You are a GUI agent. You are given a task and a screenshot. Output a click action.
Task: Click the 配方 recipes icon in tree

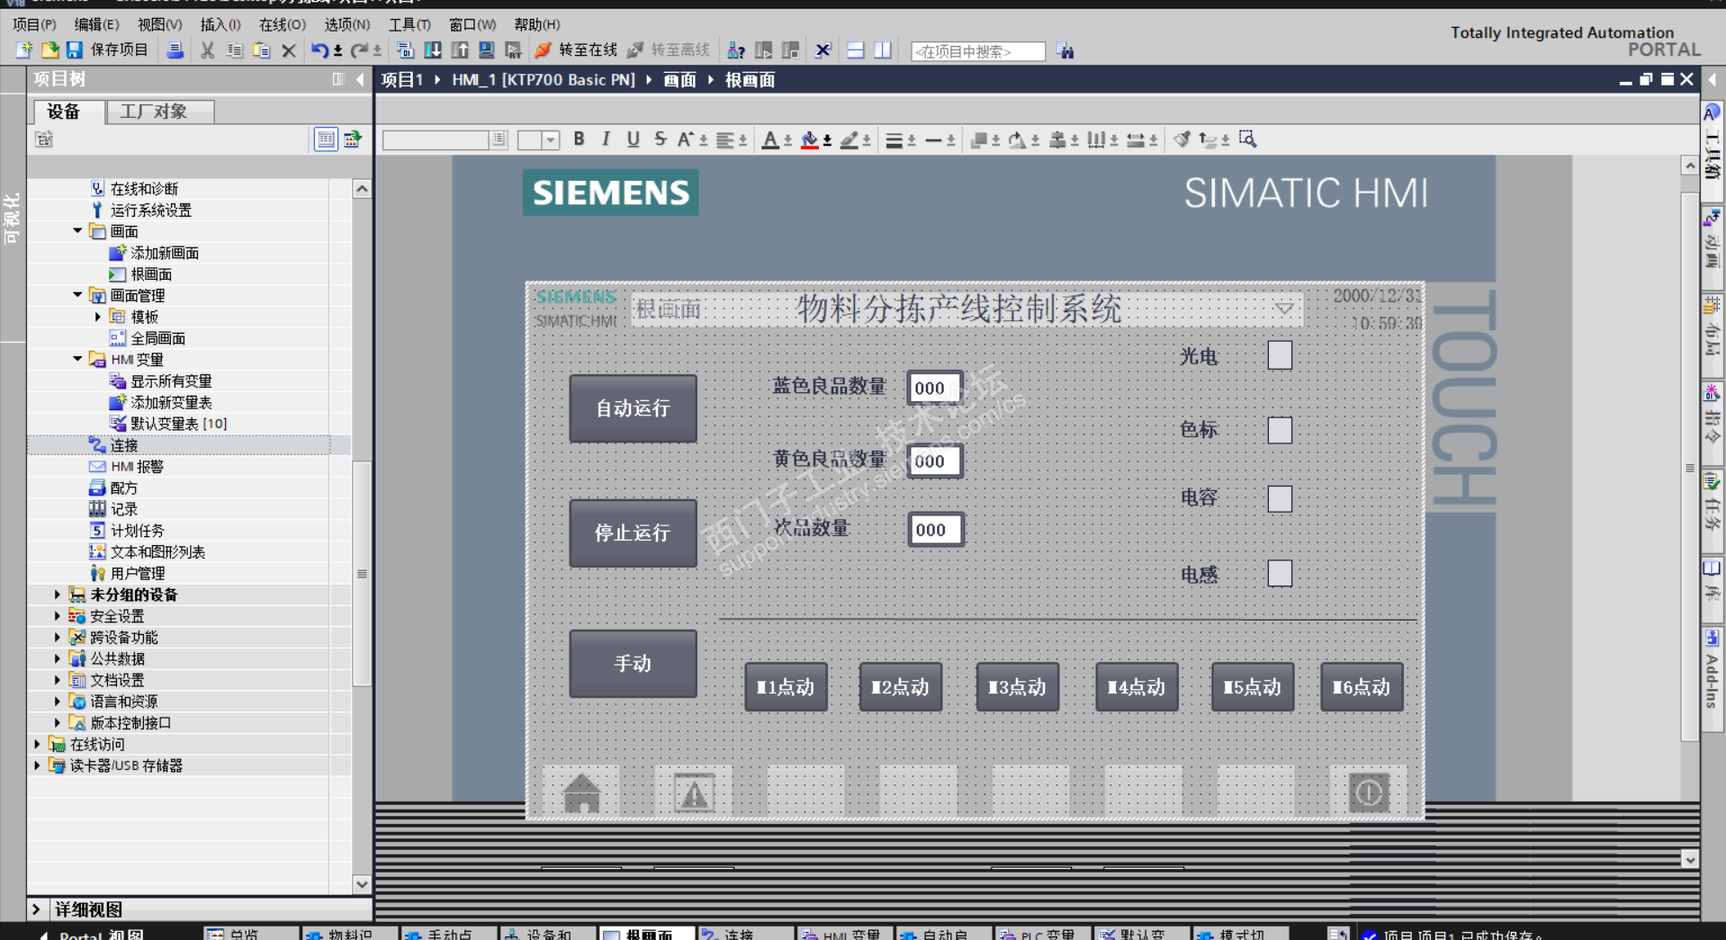click(x=97, y=488)
